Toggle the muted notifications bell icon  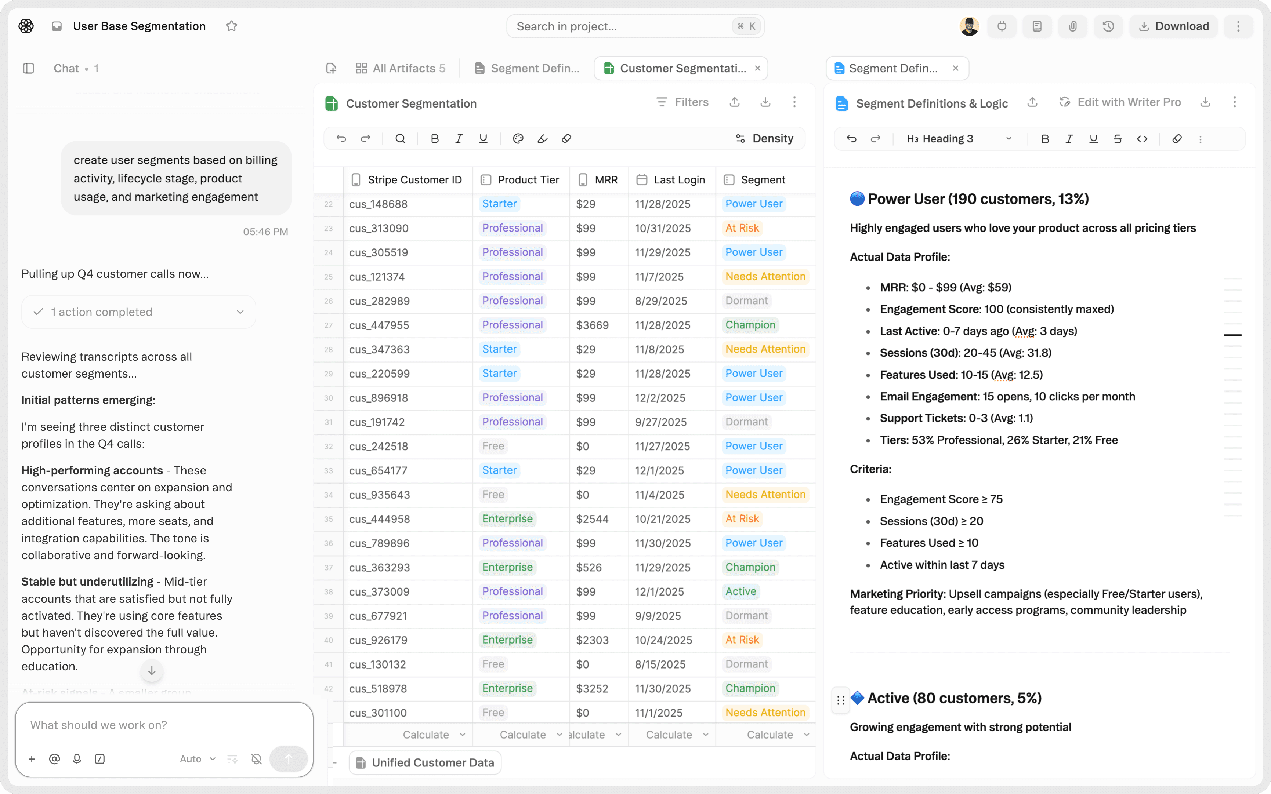pos(256,759)
